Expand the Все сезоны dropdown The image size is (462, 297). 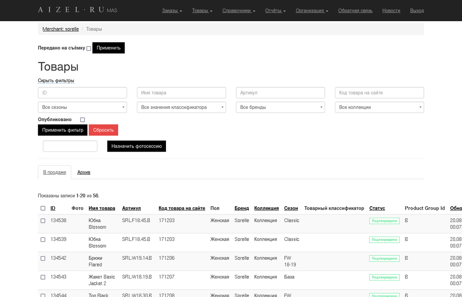click(x=82, y=107)
